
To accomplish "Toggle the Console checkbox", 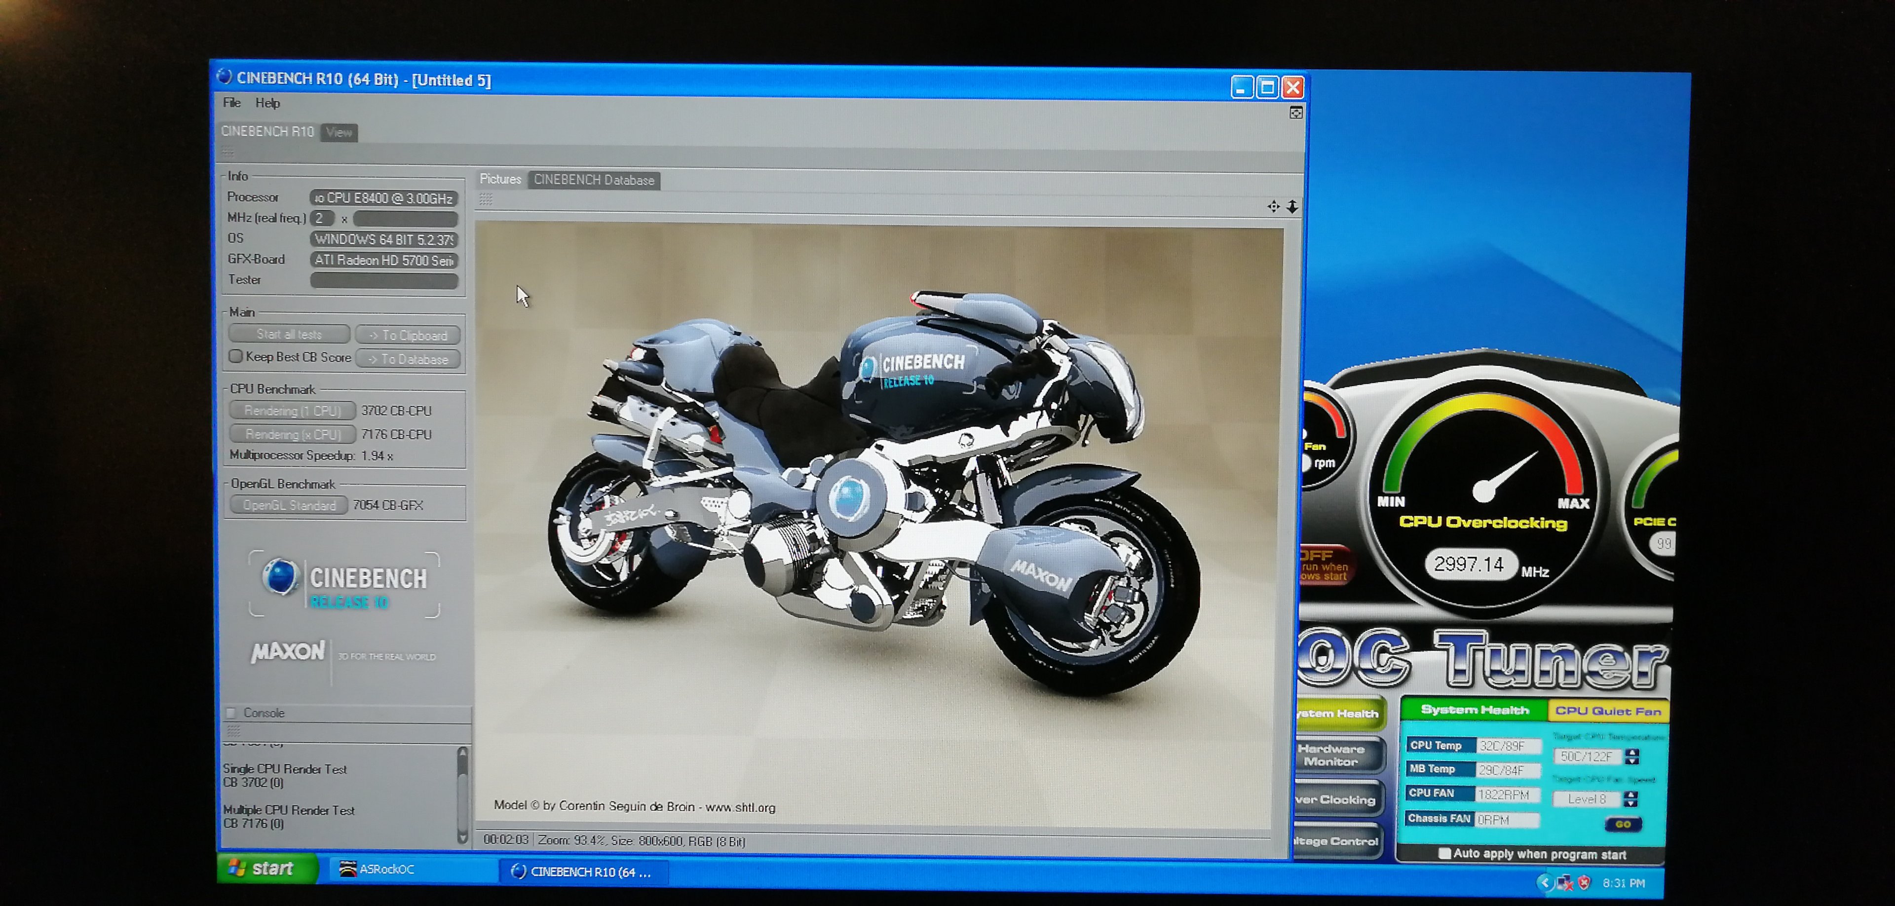I will coord(231,713).
